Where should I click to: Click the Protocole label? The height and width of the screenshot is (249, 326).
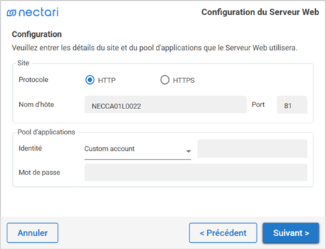[33, 80]
